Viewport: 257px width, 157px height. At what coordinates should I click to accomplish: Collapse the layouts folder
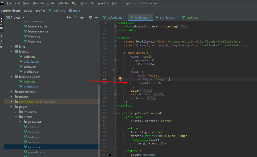pyautogui.click(x=11, y=51)
